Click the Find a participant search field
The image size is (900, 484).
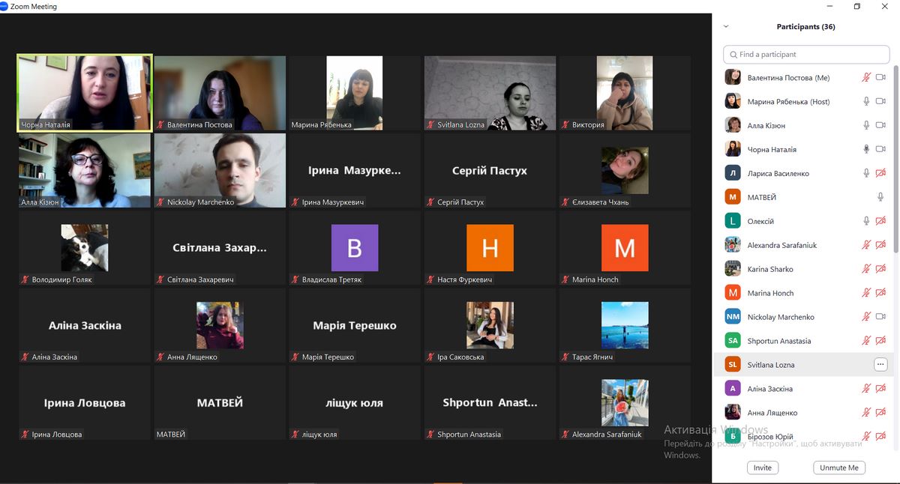coord(806,54)
